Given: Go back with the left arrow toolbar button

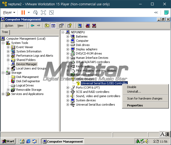Looking at the screenshot, I should tap(32, 26).
